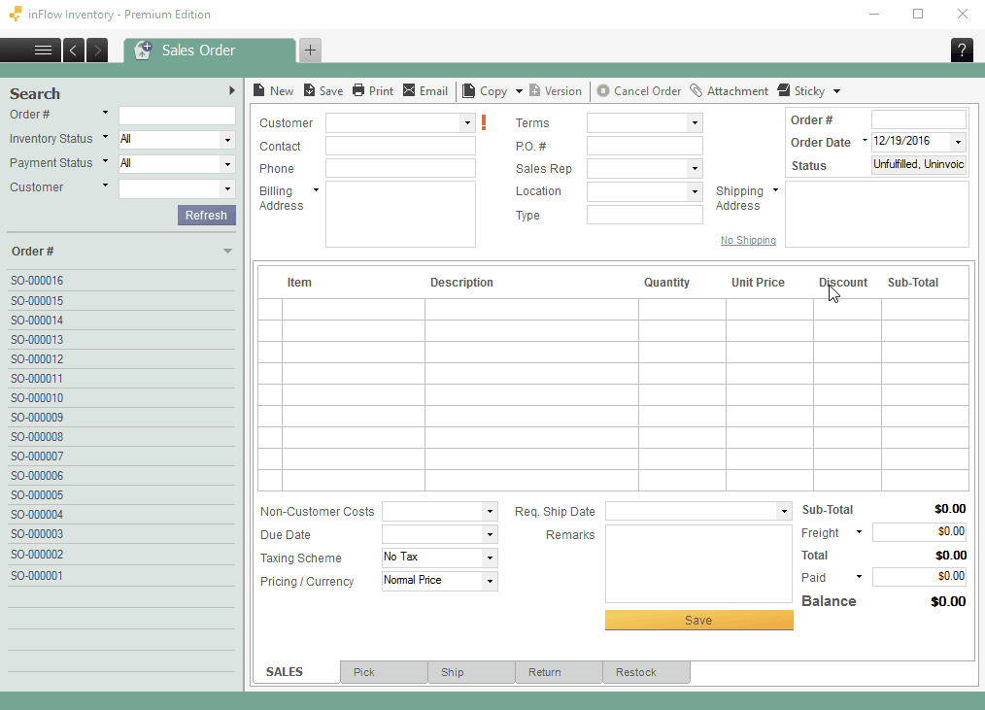The width and height of the screenshot is (985, 710).
Task: Open a new tab with the plus button
Action: click(310, 51)
